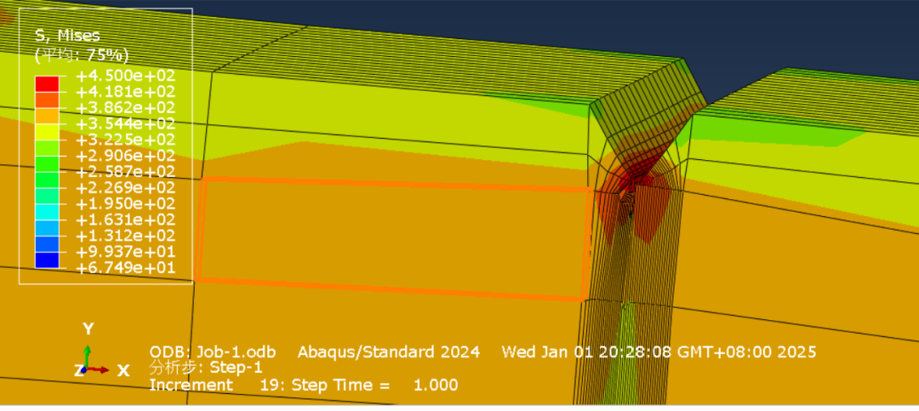Click legend value +4.181e+02
The height and width of the screenshot is (411, 919).
(125, 92)
